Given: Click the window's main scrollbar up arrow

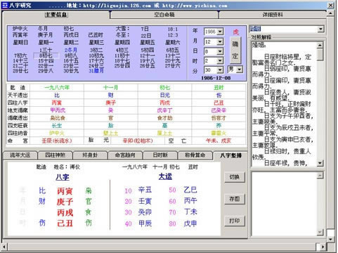Looking at the screenshot, I should click(x=330, y=13).
